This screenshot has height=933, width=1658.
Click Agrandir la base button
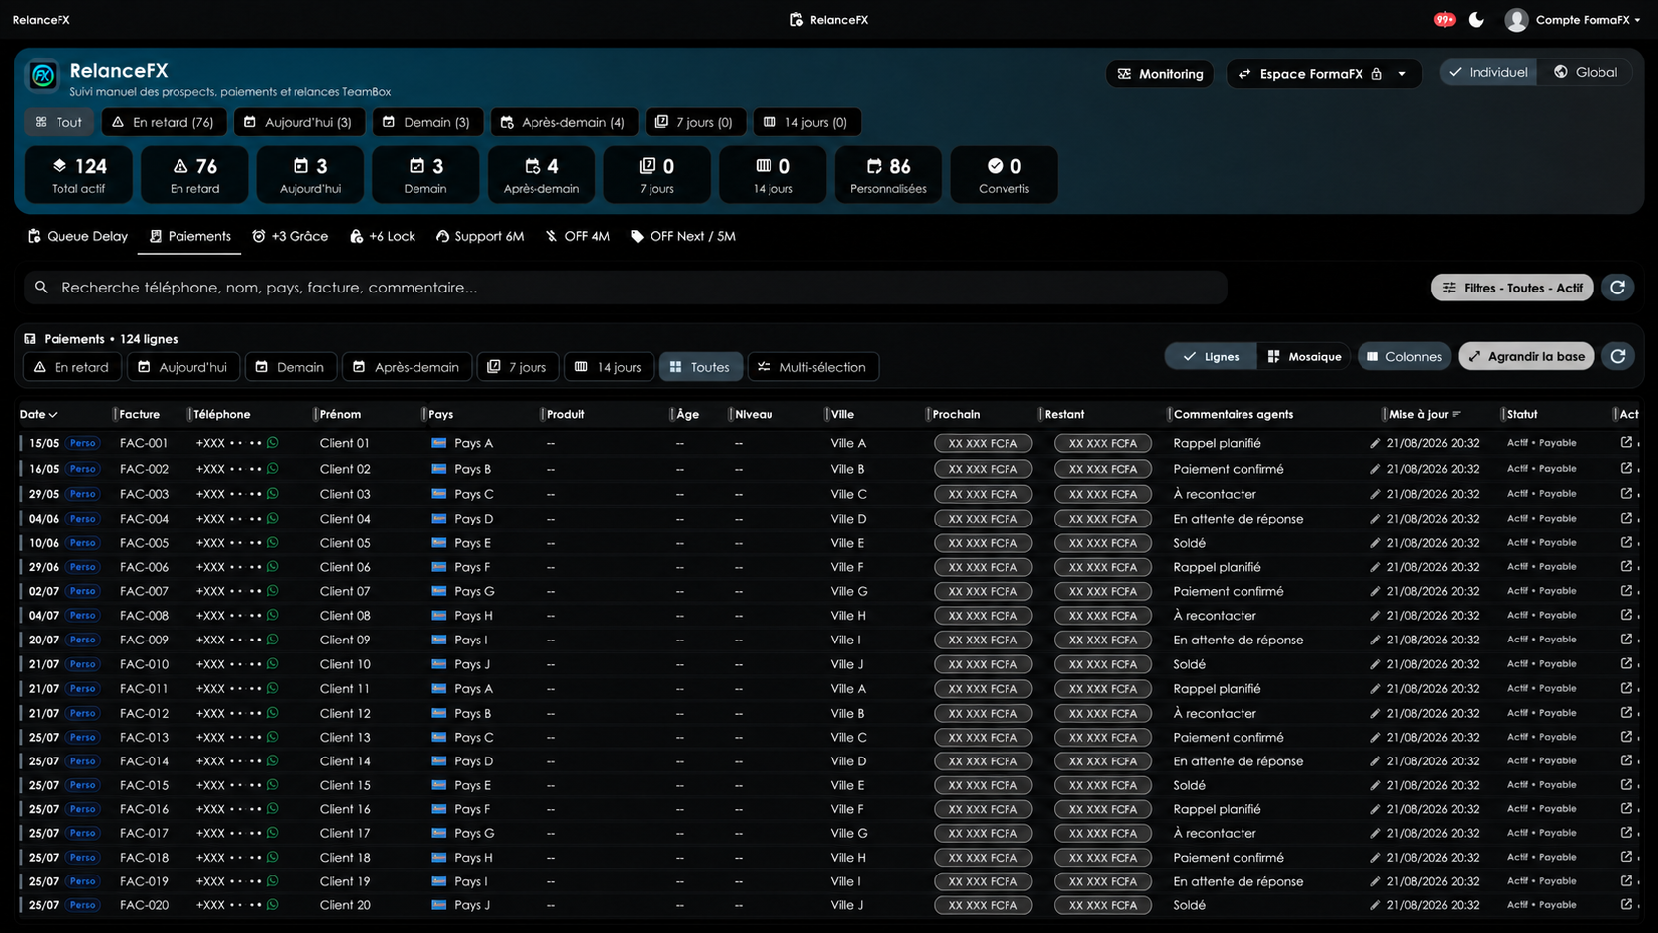pos(1526,356)
